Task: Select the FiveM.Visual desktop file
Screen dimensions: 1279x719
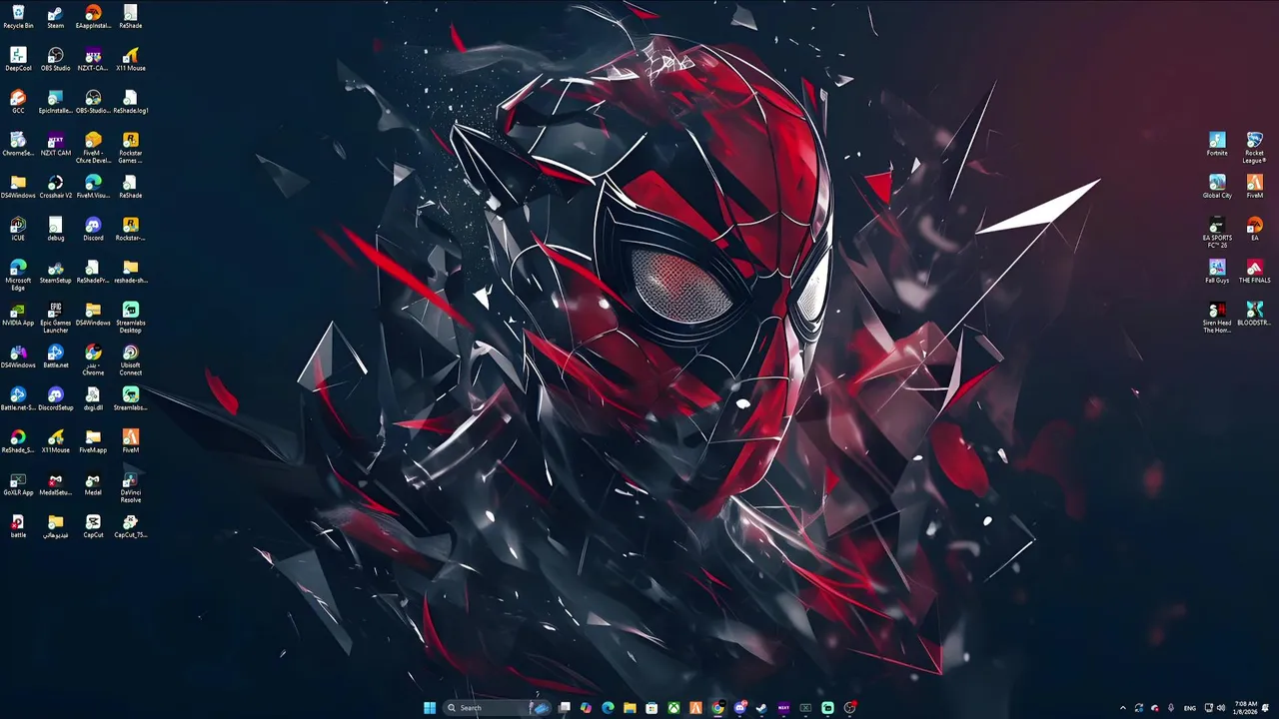Action: [93, 187]
